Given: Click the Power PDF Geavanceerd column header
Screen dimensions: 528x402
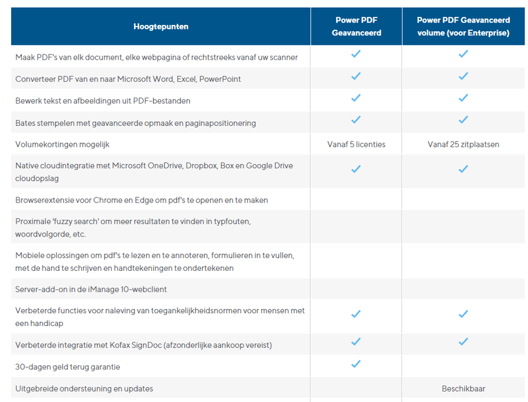Looking at the screenshot, I should pos(356,27).
